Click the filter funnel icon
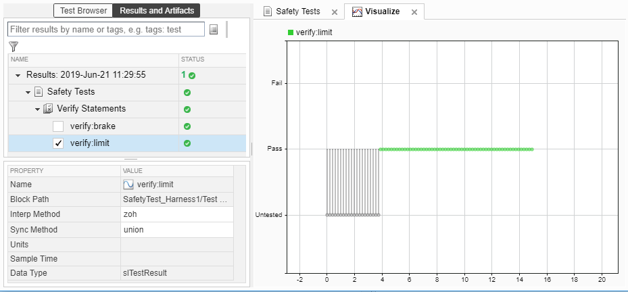Image resolution: width=628 pixels, height=292 pixels. (x=14, y=46)
